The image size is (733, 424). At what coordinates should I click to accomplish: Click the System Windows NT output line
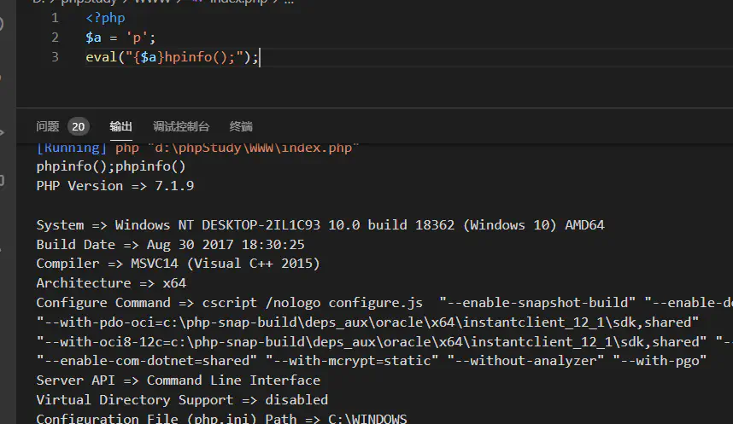click(320, 225)
